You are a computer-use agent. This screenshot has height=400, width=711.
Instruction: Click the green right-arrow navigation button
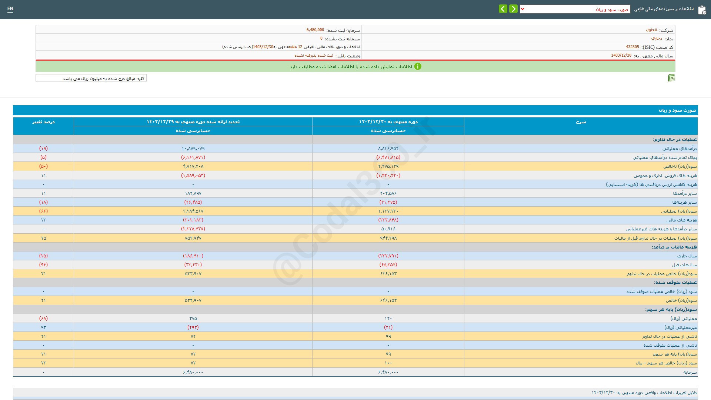[513, 9]
